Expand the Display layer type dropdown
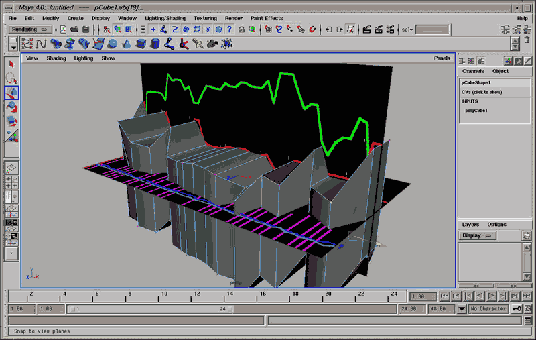The width and height of the screenshot is (536, 340). pyautogui.click(x=478, y=236)
